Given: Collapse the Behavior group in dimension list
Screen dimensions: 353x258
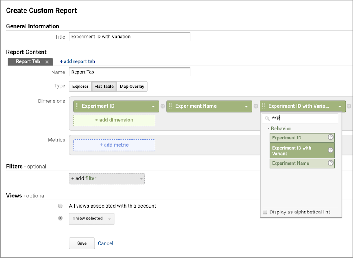Looking at the screenshot, I should (x=269, y=129).
